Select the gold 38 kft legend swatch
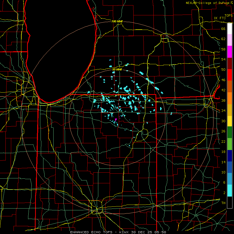This screenshot has width=234, height=234. tap(230, 110)
